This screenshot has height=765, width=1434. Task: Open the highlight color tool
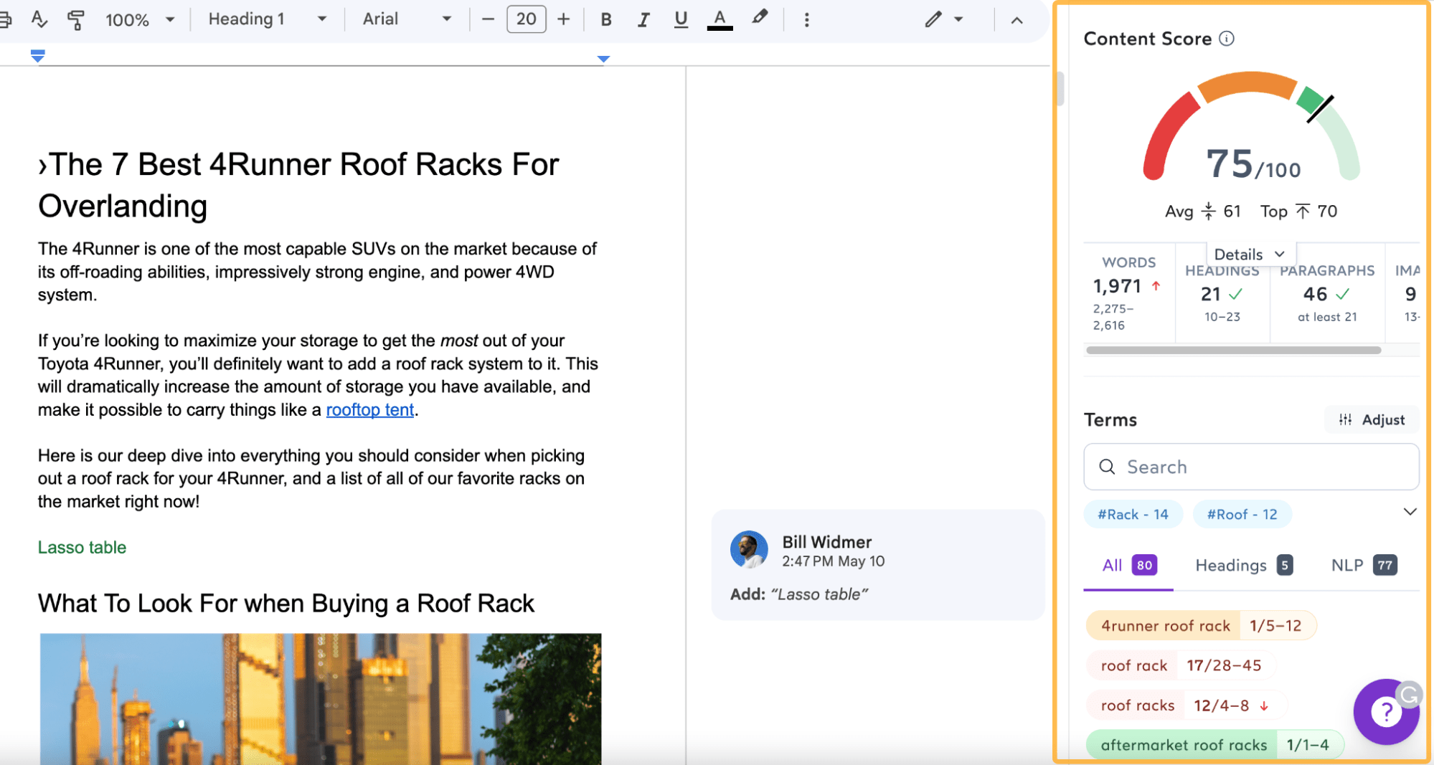(x=760, y=19)
